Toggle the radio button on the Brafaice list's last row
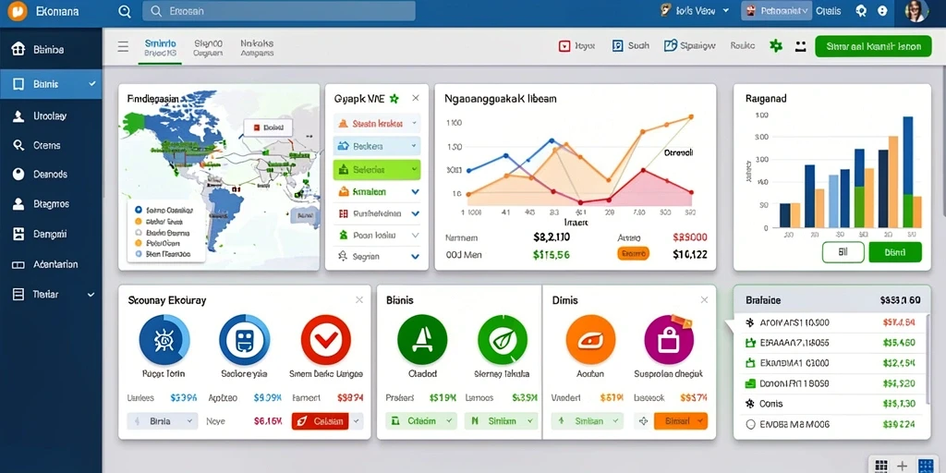This screenshot has width=946, height=473. (750, 424)
